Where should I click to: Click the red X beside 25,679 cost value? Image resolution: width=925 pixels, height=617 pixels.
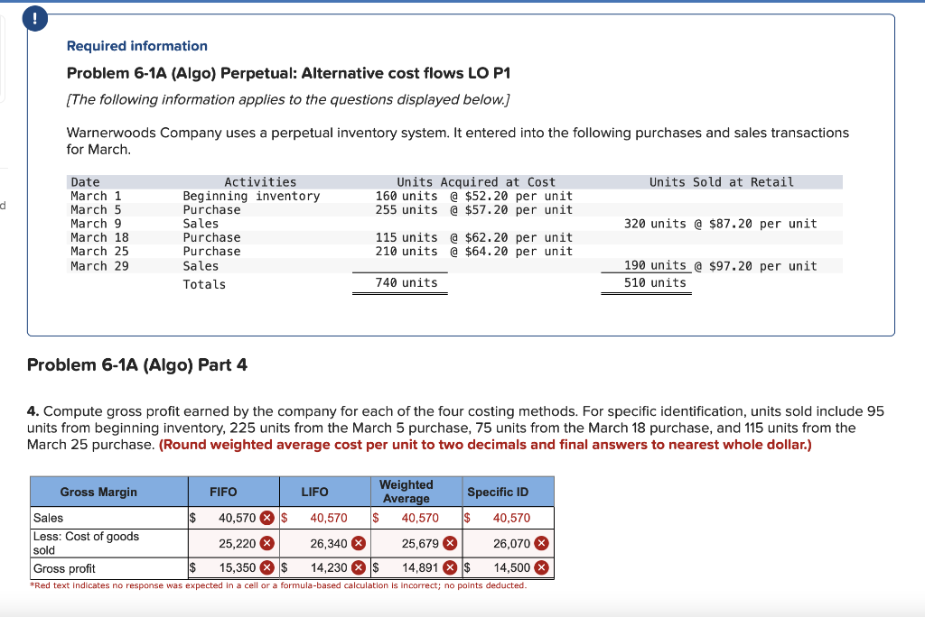tap(450, 544)
